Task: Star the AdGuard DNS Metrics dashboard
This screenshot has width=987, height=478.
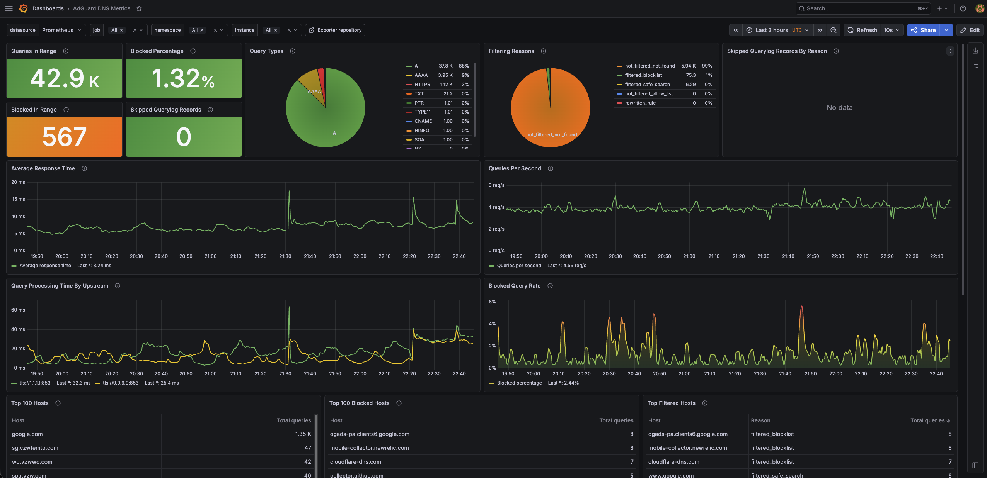Action: pos(139,8)
